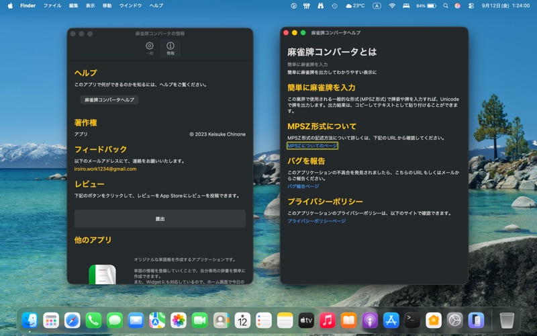This screenshot has width=537, height=336.
Task: Launch Safari from the Dock
Action: click(x=72, y=321)
